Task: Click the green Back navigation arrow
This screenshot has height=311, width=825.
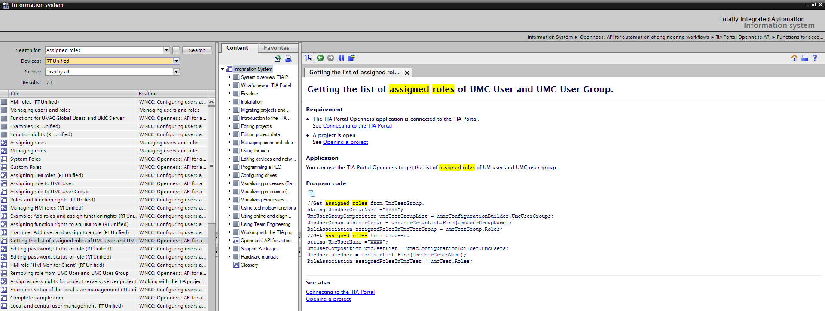Action: 320,58
